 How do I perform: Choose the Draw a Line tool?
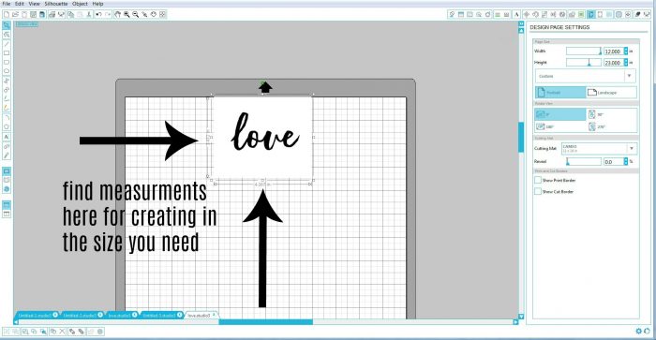[x=7, y=44]
